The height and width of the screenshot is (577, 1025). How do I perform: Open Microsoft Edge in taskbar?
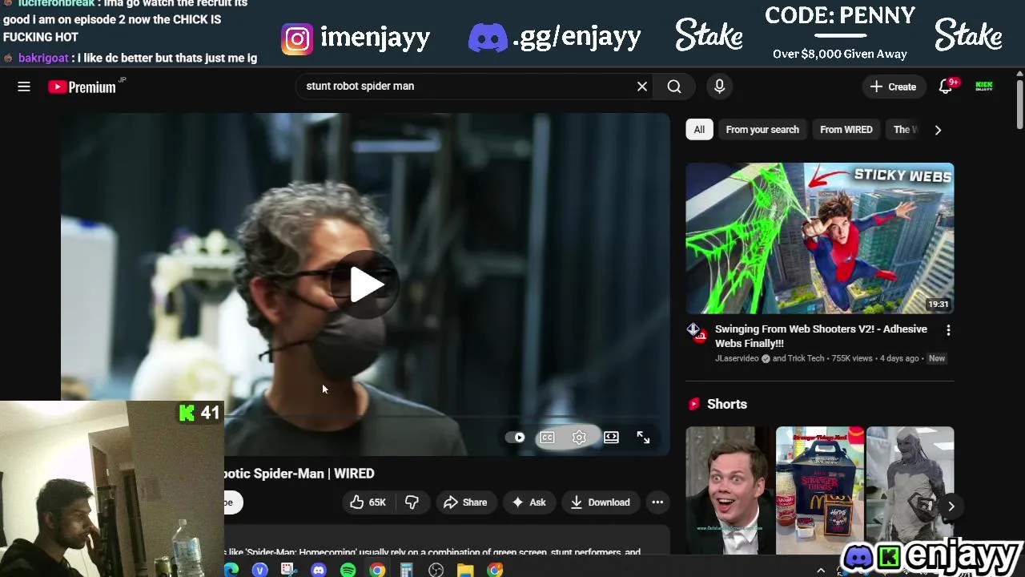tap(231, 570)
